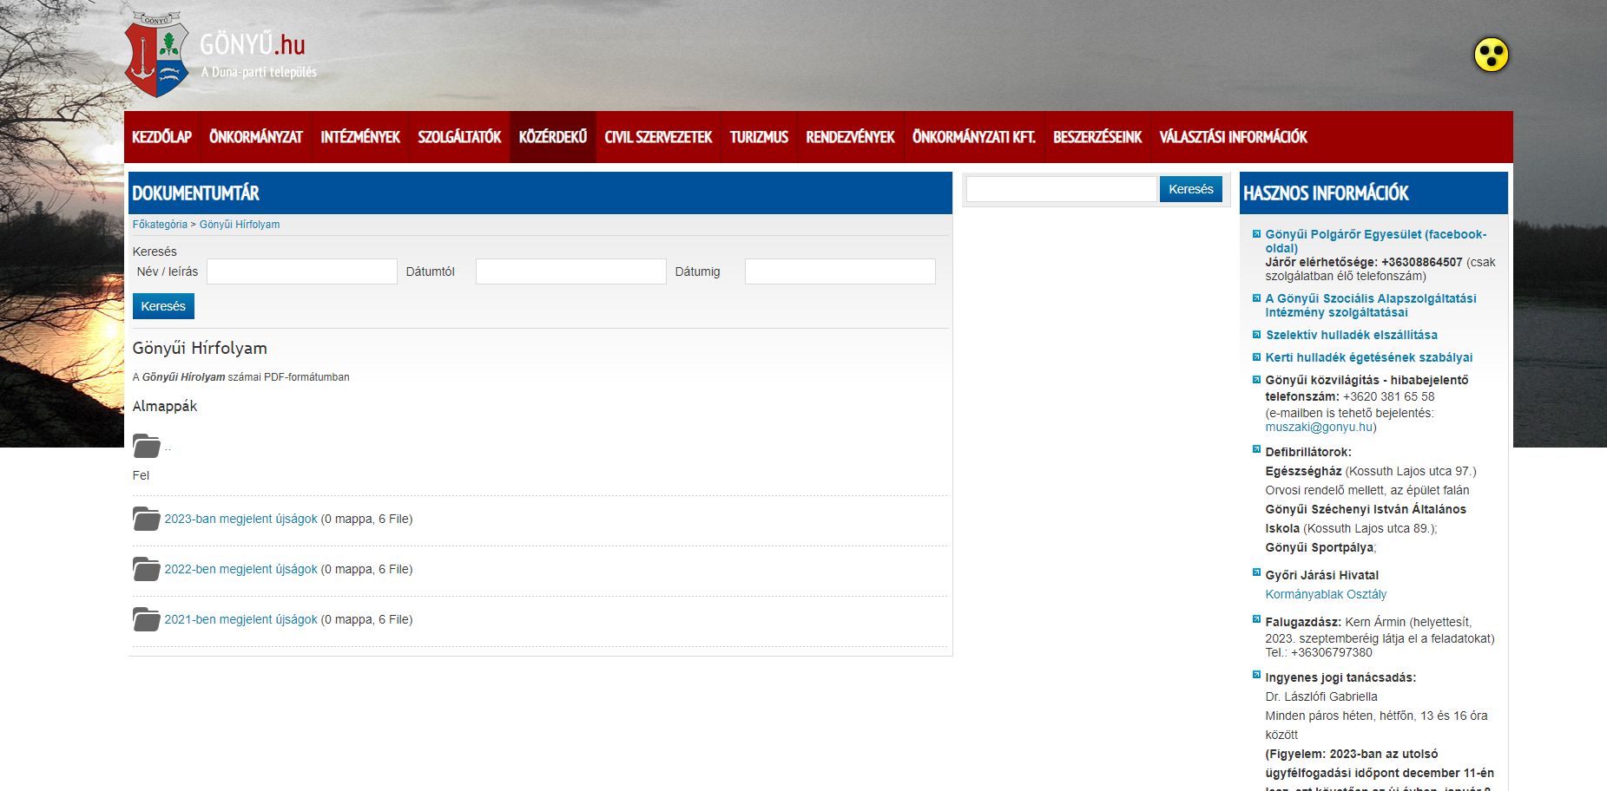
Task: Click the muszaki@gonyu.hu email link
Action: pos(1319,427)
